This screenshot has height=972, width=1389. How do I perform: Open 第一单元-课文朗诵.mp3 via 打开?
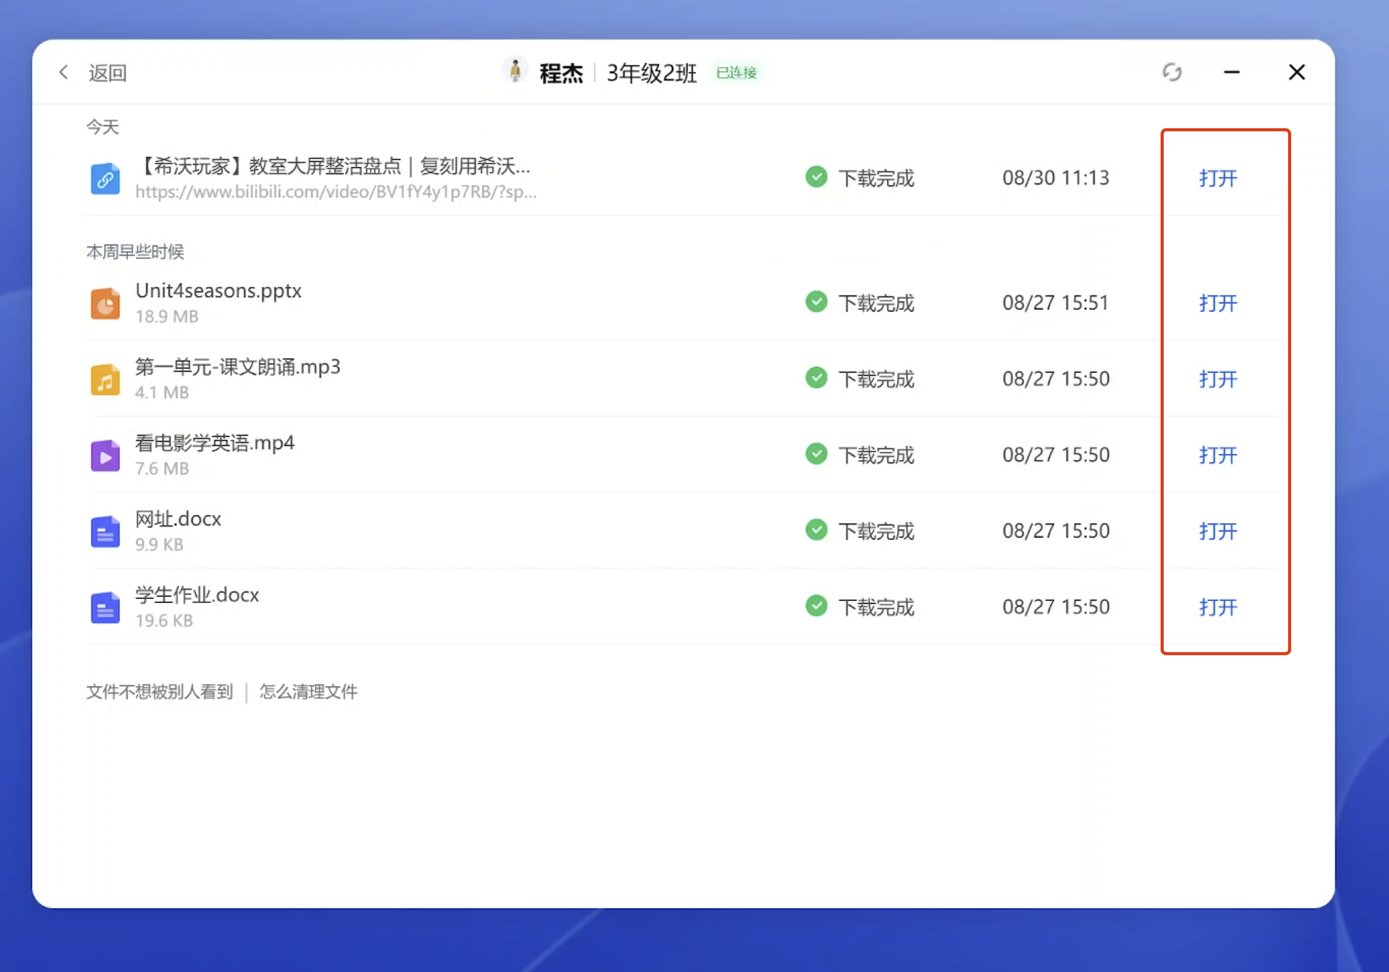1218,379
